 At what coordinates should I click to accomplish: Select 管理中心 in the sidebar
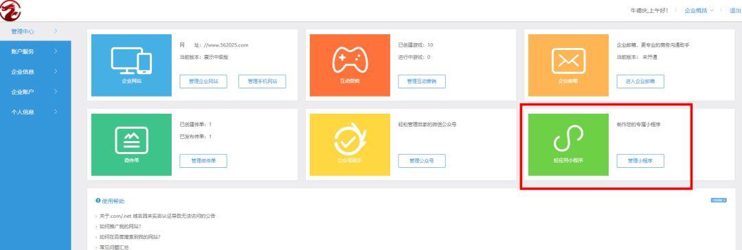coord(36,31)
